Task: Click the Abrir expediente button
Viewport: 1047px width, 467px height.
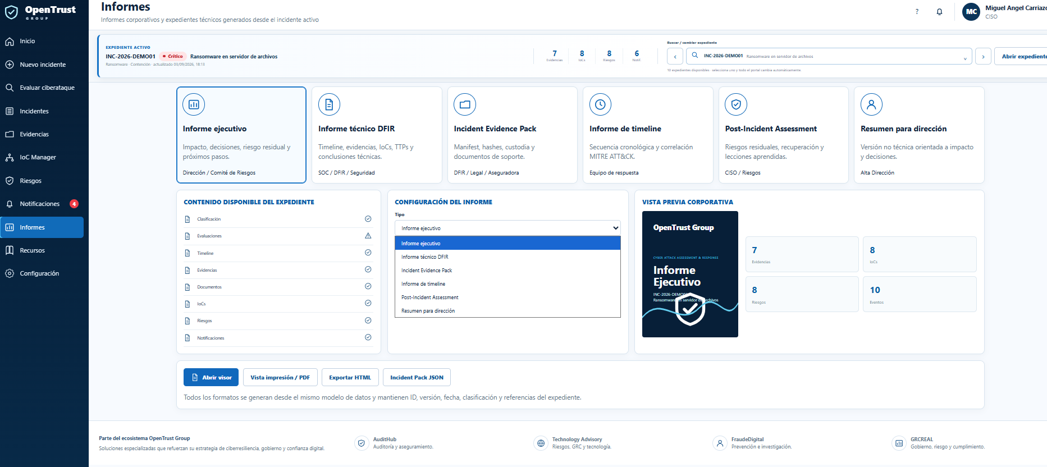Action: [1021, 57]
